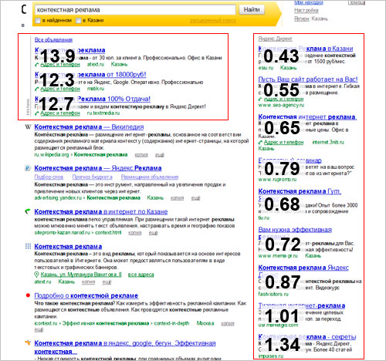The width and height of the screenshot is (386, 361).
Task: Open 'копия' link of Wikipedia result
Action: pos(141,155)
